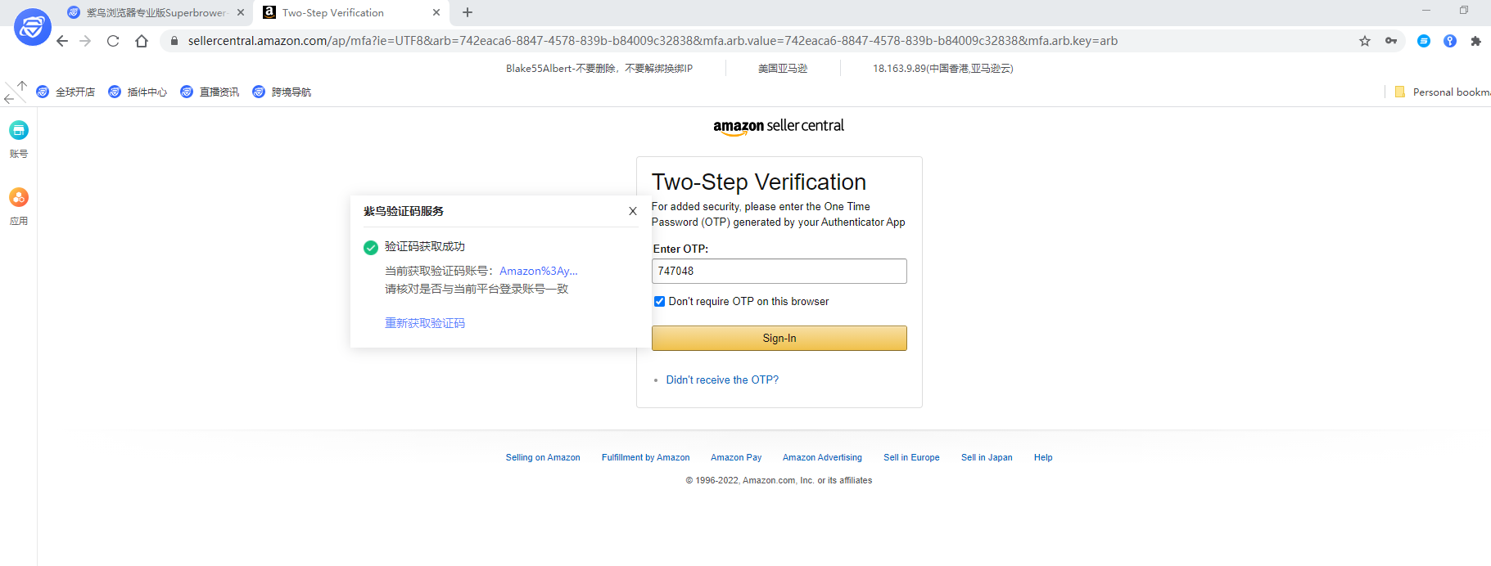Screen dimensions: 1491x566
Task: Open the 全球开店 bookmark
Action: pos(66,92)
